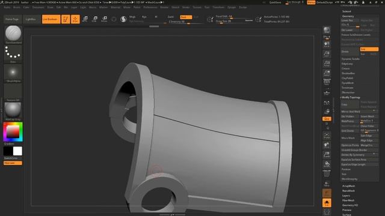Image resolution: width=385 pixels, height=216 pixels.
Task: Toggle the Smt smoothing option near Divide
Action: (369, 49)
